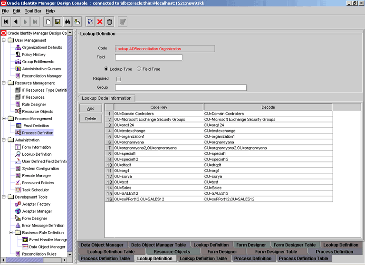Viewport: 365px width, 265px height.
Task: Collapse the Resource Management folder
Action: 4,83
